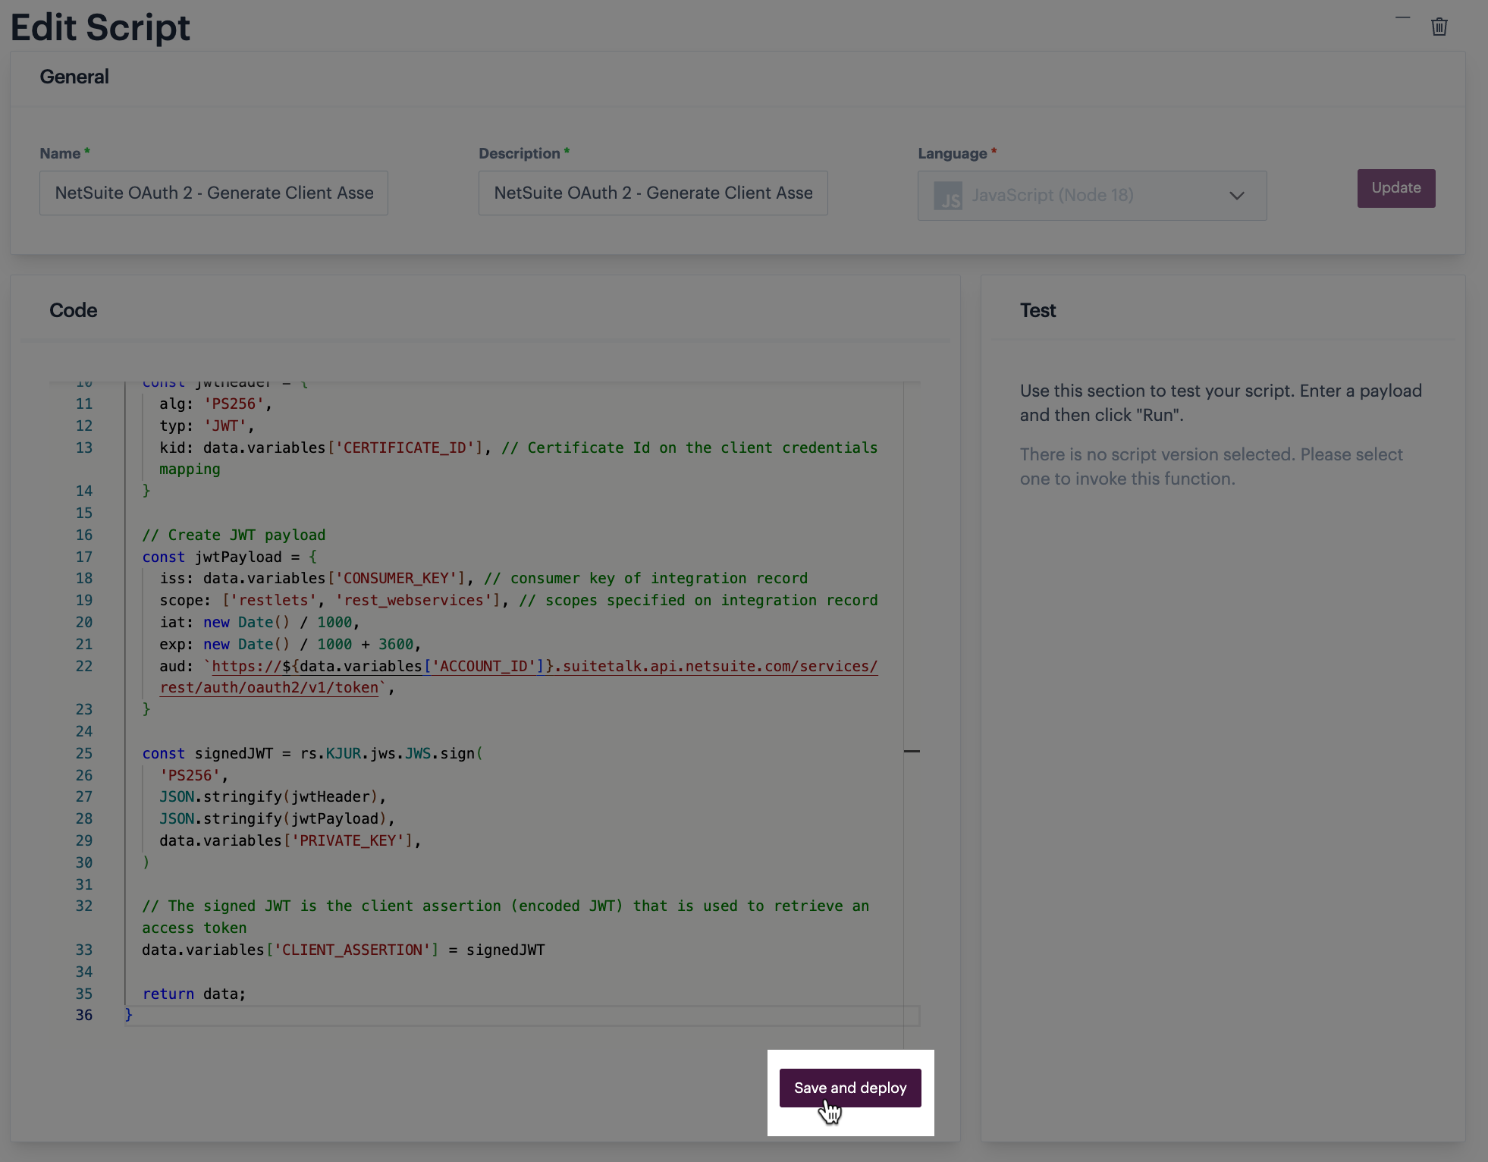Click the General section heading

tap(74, 77)
